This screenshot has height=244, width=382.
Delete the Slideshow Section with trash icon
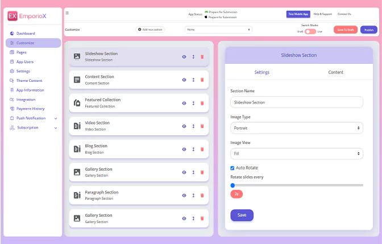pos(202,57)
